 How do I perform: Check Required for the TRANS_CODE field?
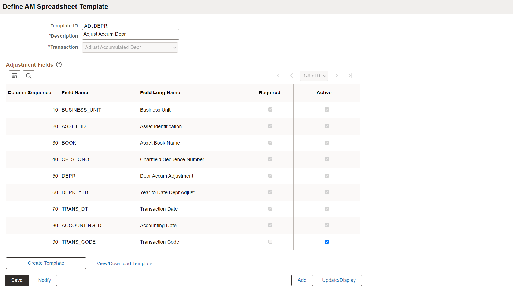tap(270, 241)
